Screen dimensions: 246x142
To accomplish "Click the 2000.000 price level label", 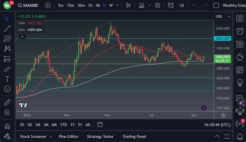I will (x=223, y=39).
